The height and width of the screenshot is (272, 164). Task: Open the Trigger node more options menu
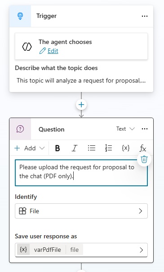(x=145, y=16)
